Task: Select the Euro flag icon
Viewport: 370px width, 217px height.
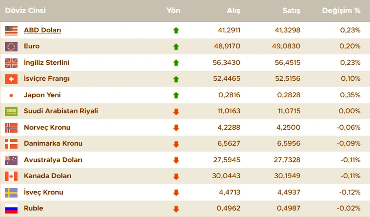Action: [x=11, y=46]
